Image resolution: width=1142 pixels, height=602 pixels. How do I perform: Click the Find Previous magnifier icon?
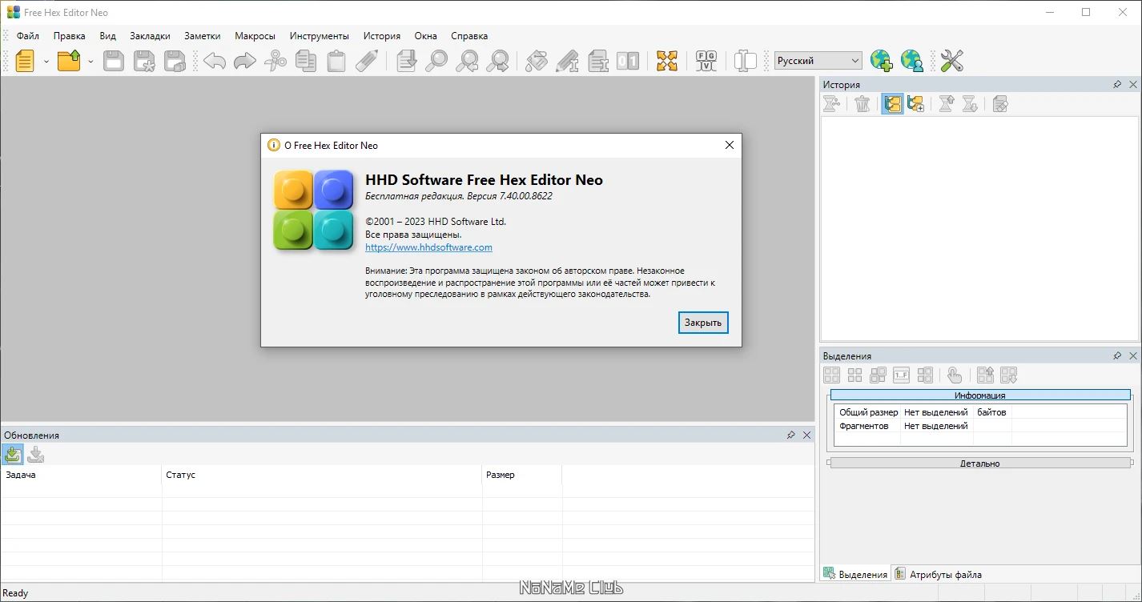pyautogui.click(x=467, y=61)
